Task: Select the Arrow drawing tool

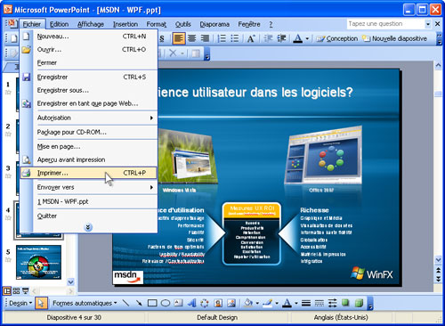Action: (139, 303)
